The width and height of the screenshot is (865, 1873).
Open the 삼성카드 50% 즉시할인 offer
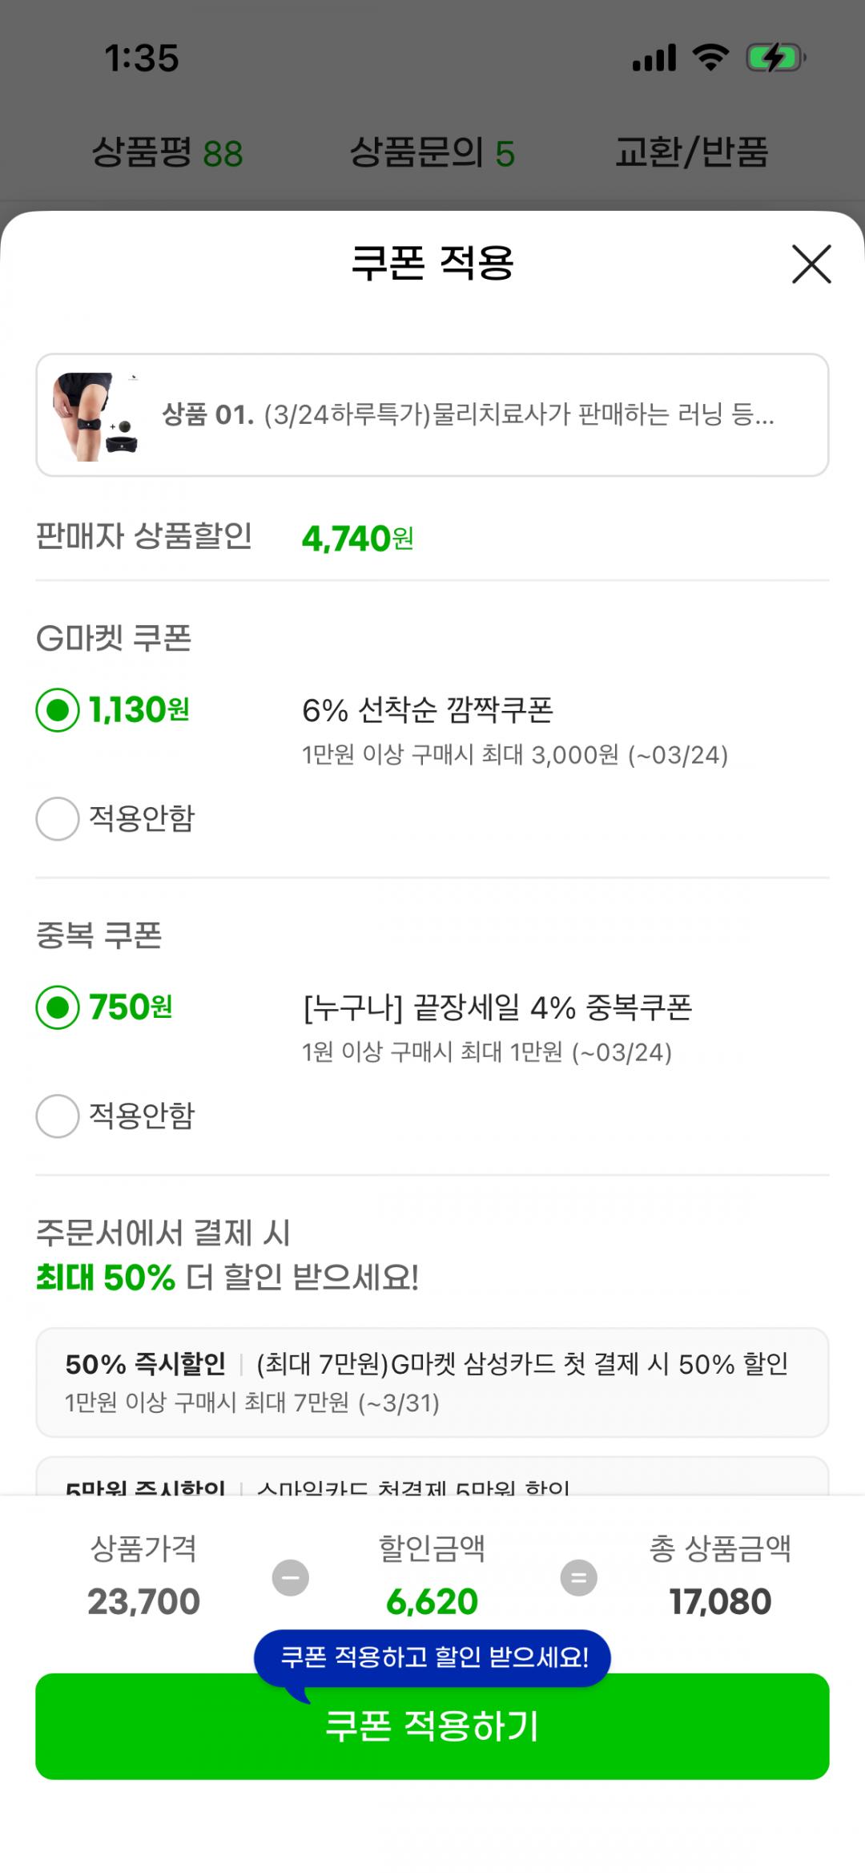432,1382
